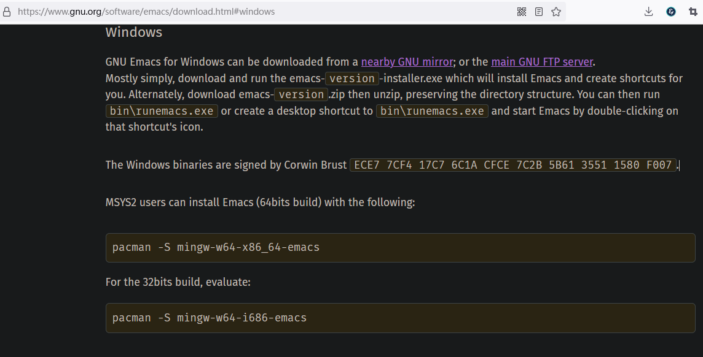Click the ECE7 7CF4 key fingerprint
Viewport: 703px width, 357px height.
[513, 165]
